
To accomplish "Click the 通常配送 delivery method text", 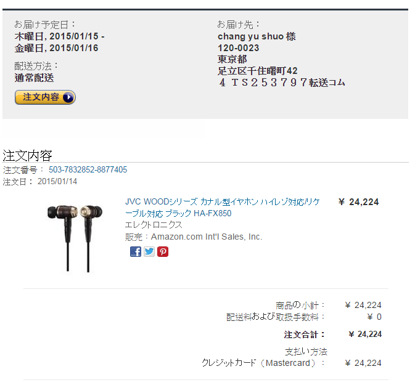I will click(x=34, y=78).
